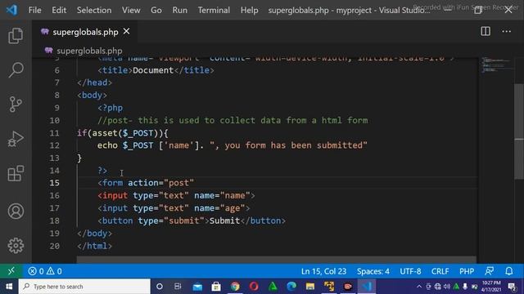
Task: Open Task View in taskbar
Action: coord(178,287)
